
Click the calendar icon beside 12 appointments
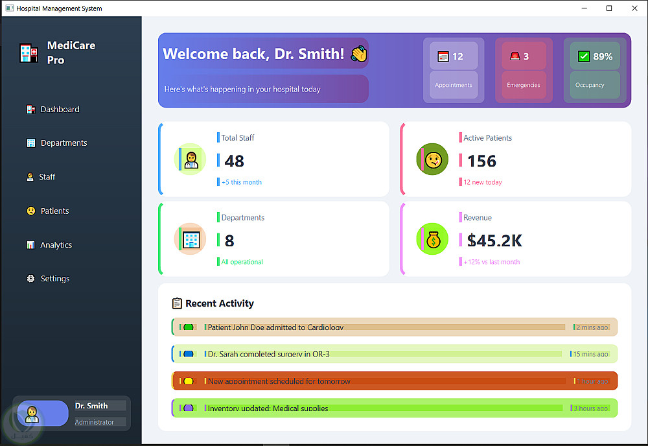click(x=443, y=56)
